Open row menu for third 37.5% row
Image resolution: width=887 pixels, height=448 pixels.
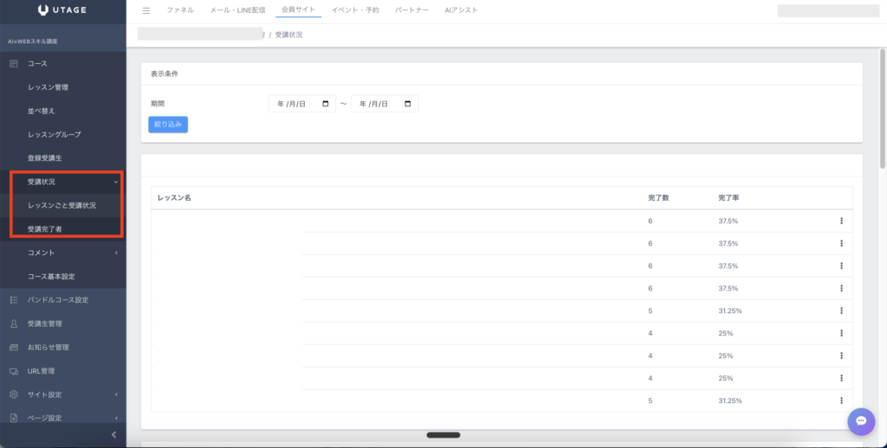(x=841, y=266)
